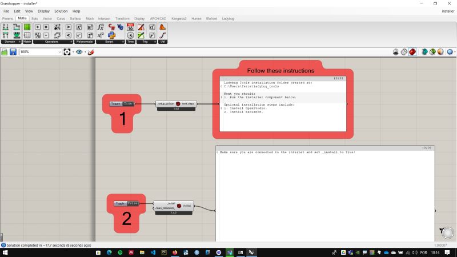Click the panel saying Make sure you are connected
457x257 pixels.
(325, 194)
